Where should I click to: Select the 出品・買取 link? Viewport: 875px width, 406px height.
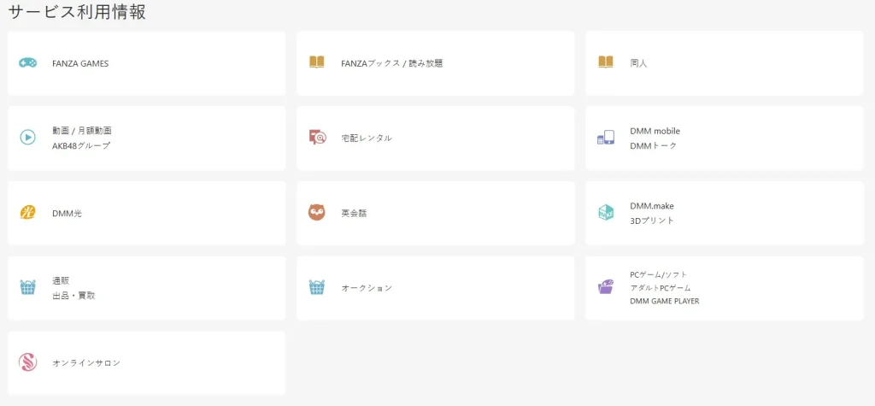pos(73,295)
